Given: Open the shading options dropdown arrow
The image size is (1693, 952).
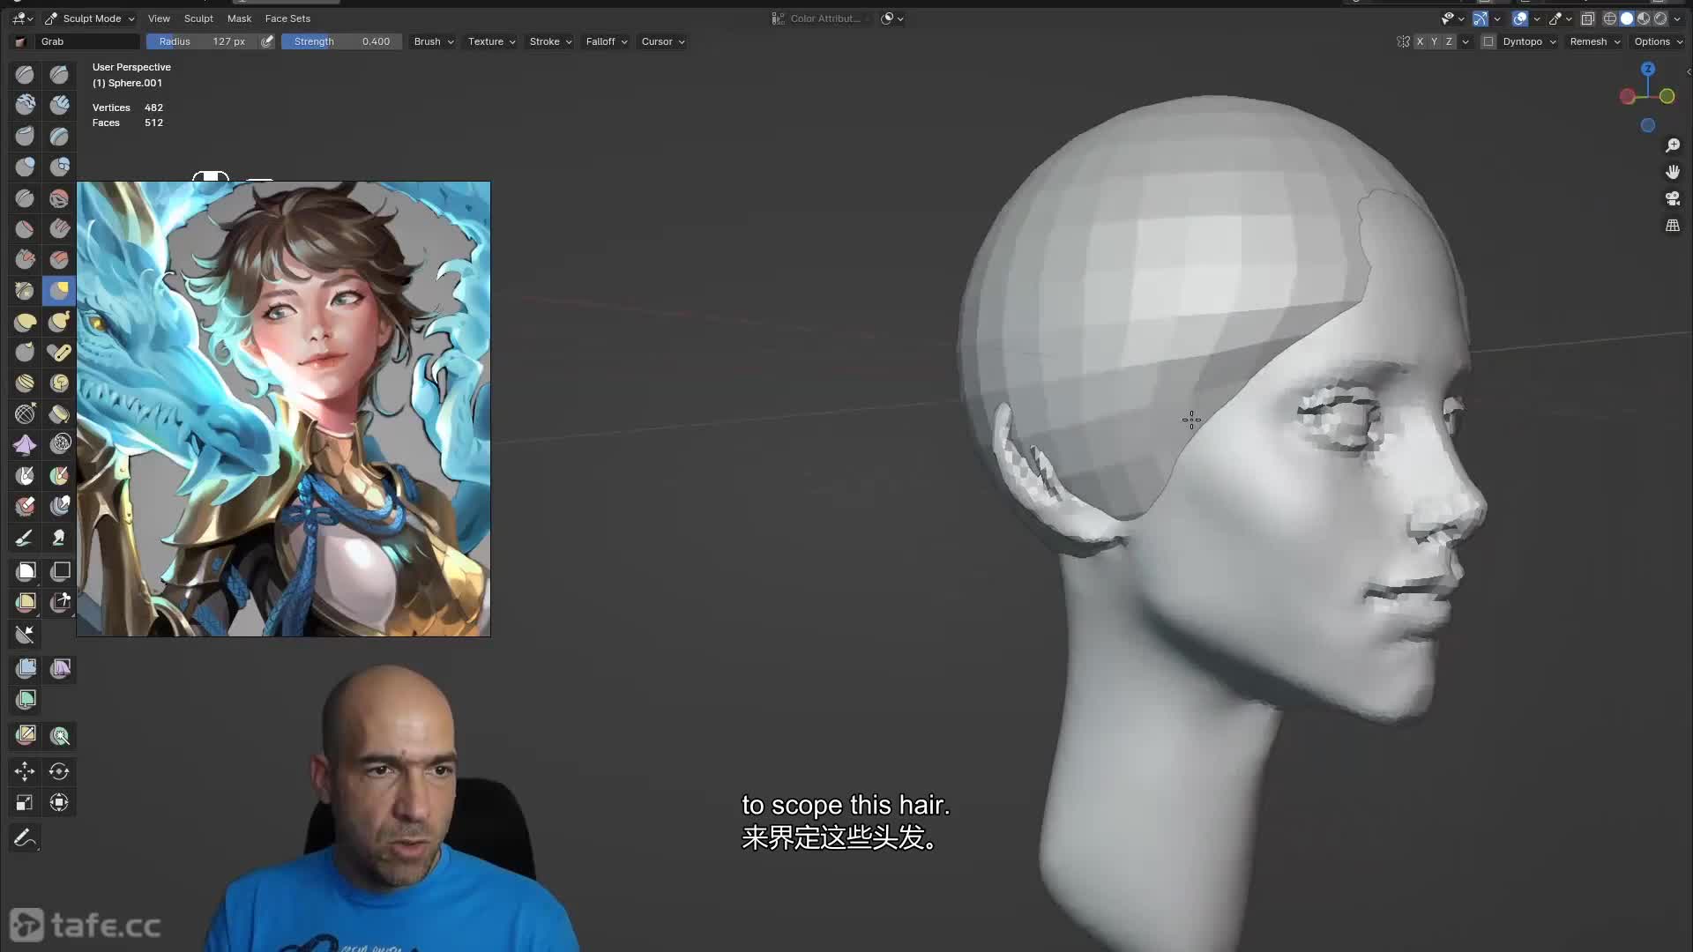Looking at the screenshot, I should click(x=1678, y=19).
